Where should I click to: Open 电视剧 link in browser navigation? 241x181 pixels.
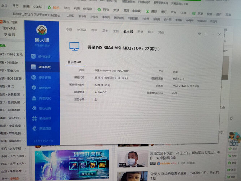(87, 9)
